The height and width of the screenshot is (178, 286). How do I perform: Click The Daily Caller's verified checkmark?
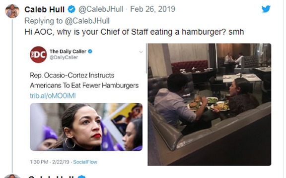(x=90, y=51)
